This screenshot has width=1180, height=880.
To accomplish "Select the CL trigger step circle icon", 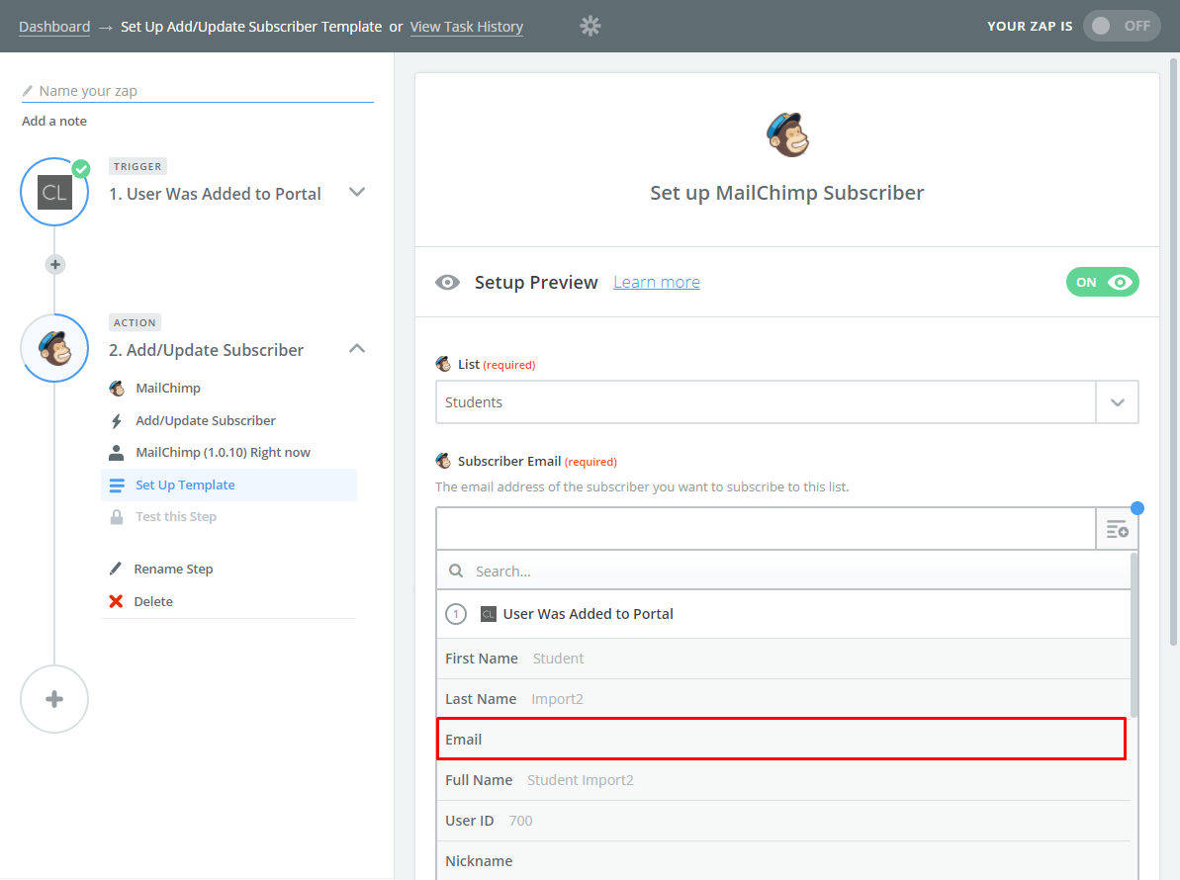I will (54, 192).
